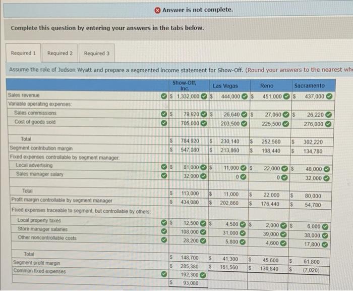This screenshot has width=353, height=291.
Task: Select the Sacramento sales manager salary field 32,000
Action: point(311,178)
